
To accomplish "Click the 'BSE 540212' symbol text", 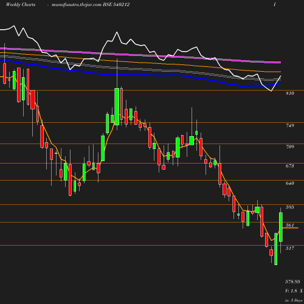I will coord(116,4).
